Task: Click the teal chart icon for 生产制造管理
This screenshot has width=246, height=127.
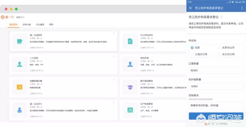Action: [130, 110]
